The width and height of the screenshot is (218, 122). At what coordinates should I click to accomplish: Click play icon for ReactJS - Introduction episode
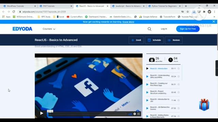[147, 68]
